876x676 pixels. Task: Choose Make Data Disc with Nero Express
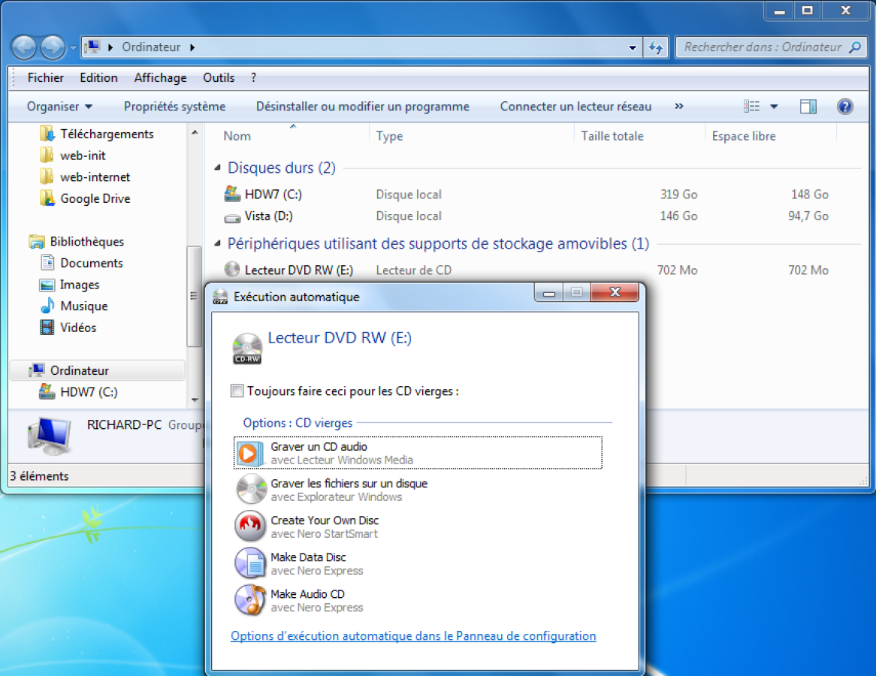tap(418, 563)
